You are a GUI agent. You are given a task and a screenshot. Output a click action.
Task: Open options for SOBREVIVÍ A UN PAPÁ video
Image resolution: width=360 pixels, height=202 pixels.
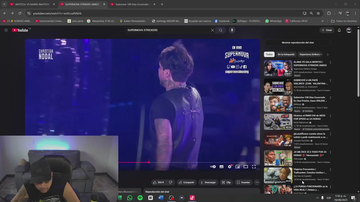click(x=330, y=81)
